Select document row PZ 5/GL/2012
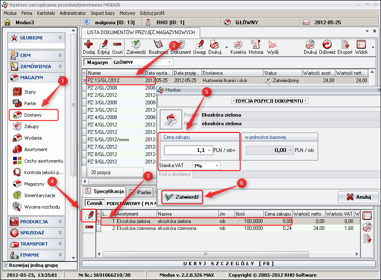The width and height of the screenshot is (381, 280). click(102, 132)
